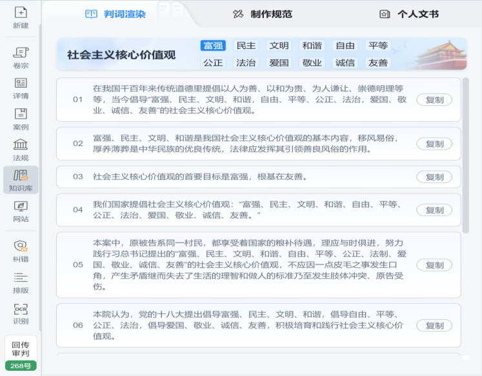The image size is (482, 376).
Task: Select the 民主 value tag
Action: click(246, 46)
